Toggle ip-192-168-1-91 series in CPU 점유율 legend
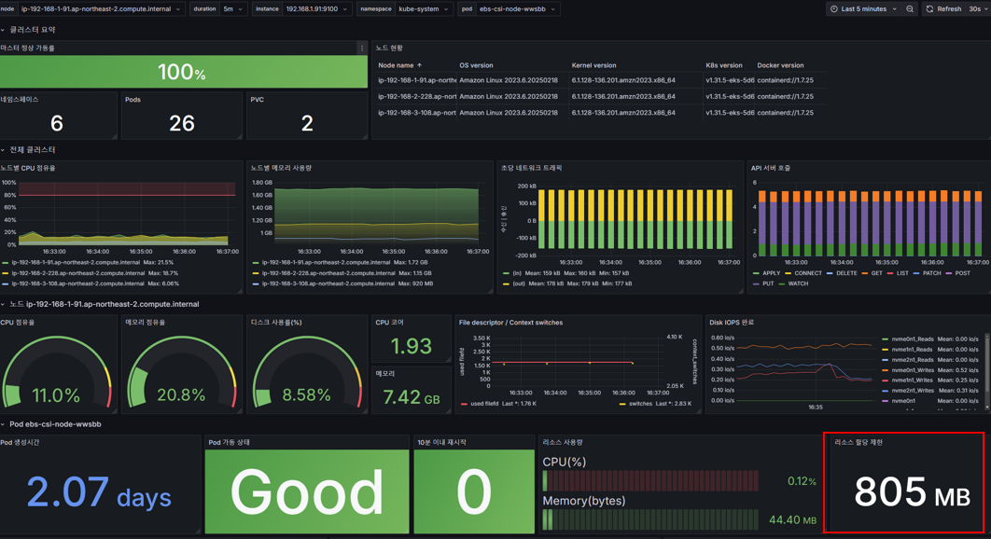This screenshot has width=991, height=539. 76,262
